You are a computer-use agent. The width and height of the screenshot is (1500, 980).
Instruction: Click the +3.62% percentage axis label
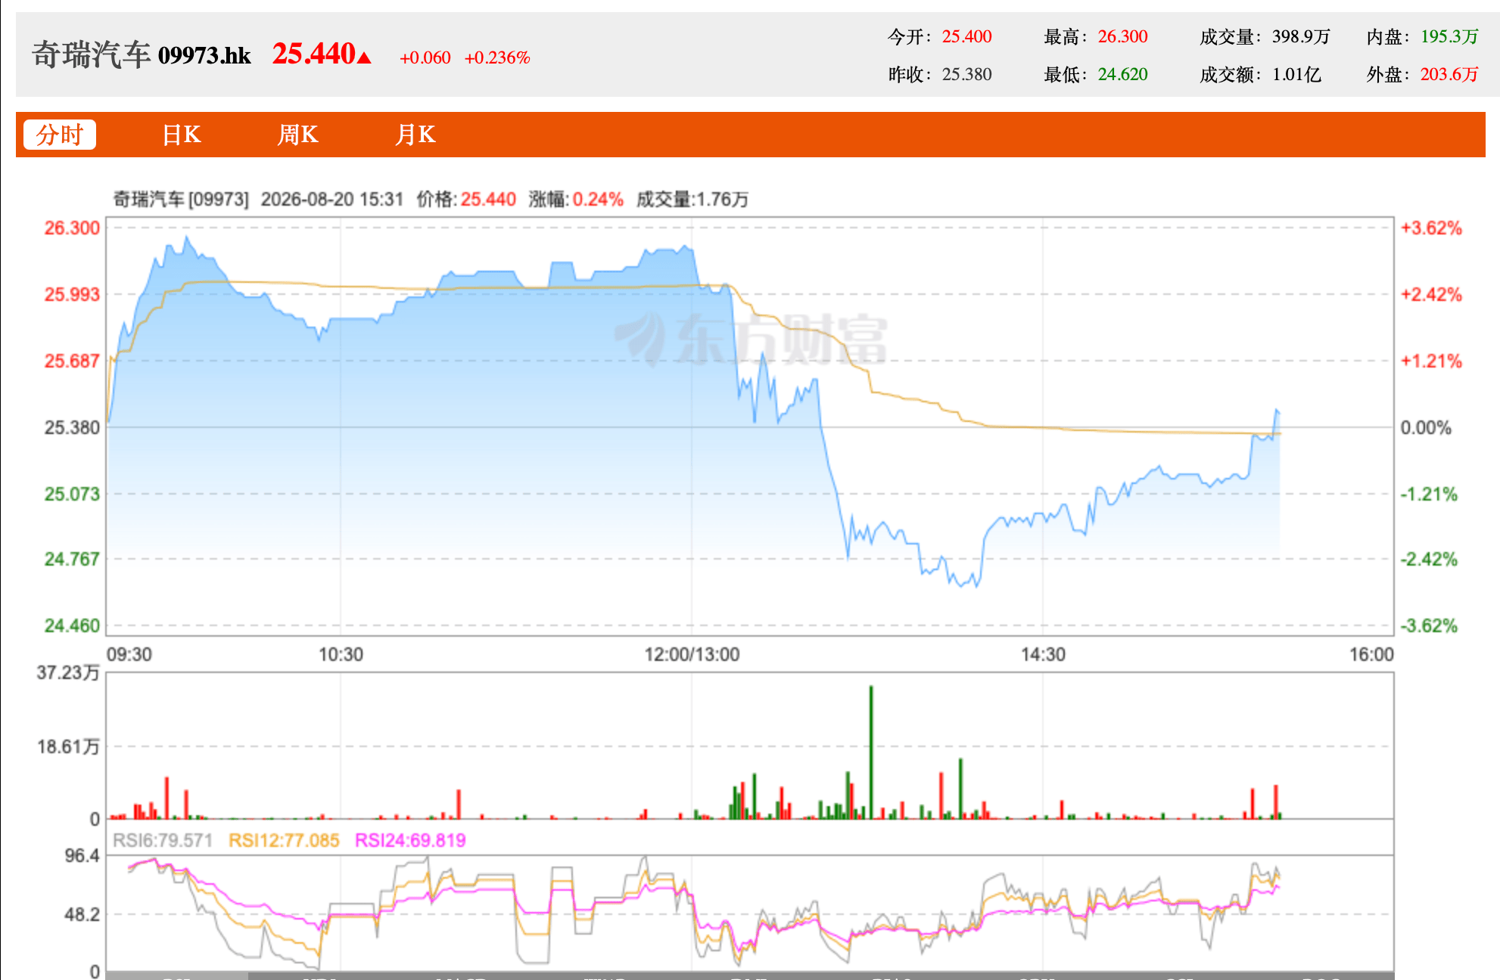tap(1431, 228)
